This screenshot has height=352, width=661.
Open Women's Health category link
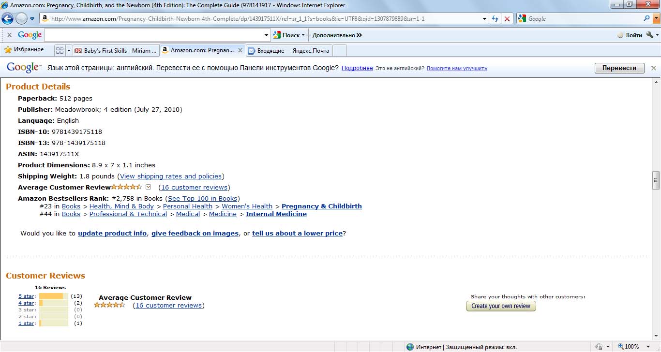(x=247, y=206)
